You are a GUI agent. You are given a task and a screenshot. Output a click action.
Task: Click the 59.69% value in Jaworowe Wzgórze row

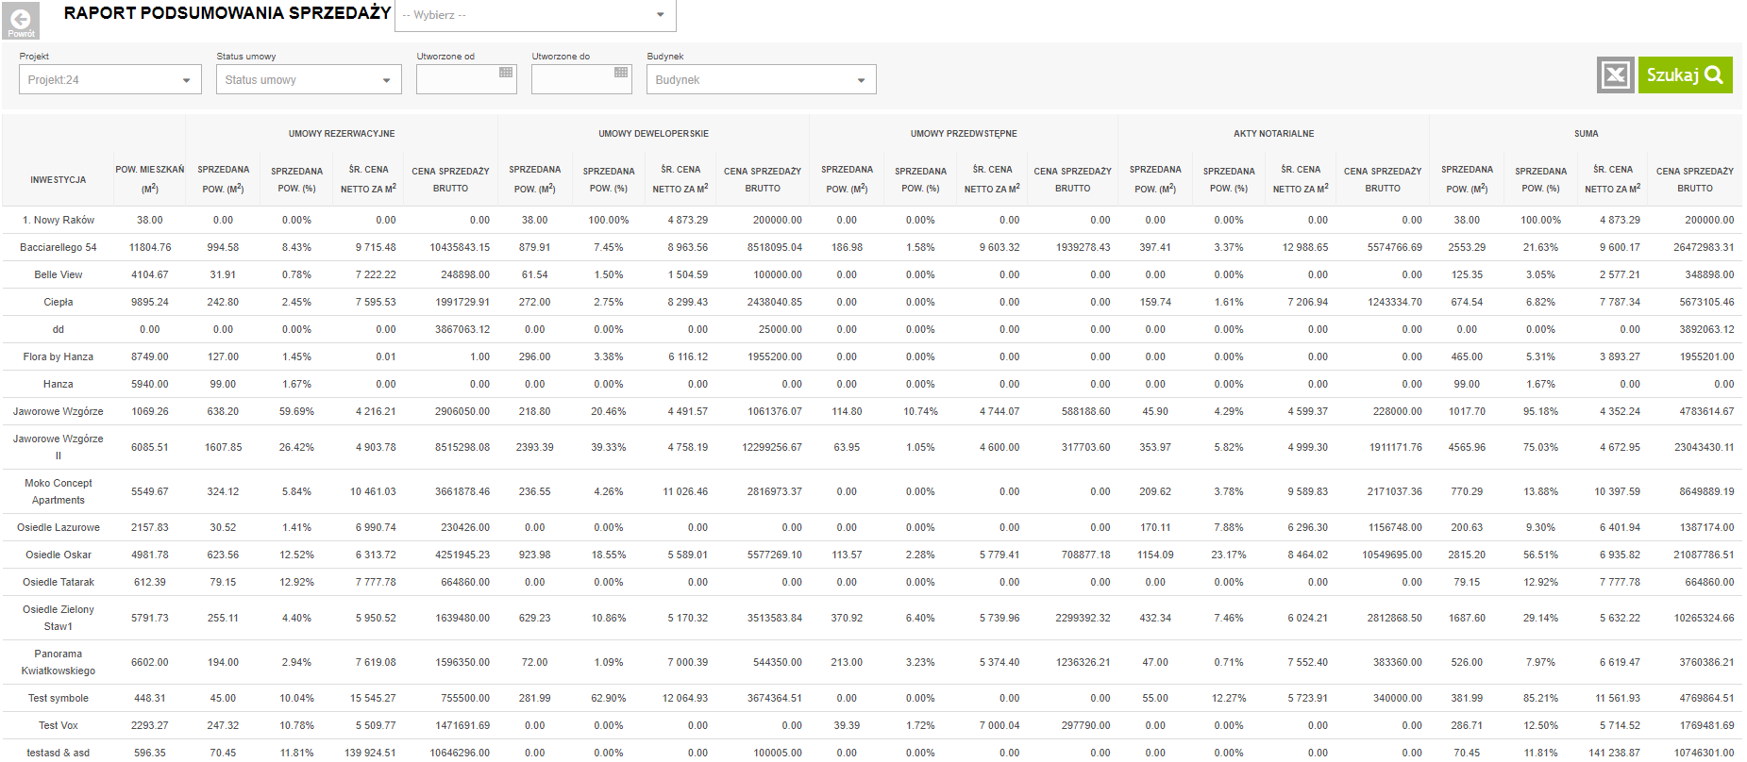[x=296, y=411]
